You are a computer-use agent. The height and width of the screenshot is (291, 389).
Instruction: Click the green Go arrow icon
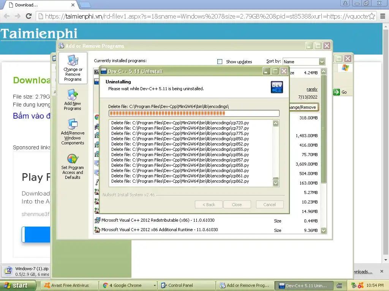pyautogui.click(x=337, y=92)
